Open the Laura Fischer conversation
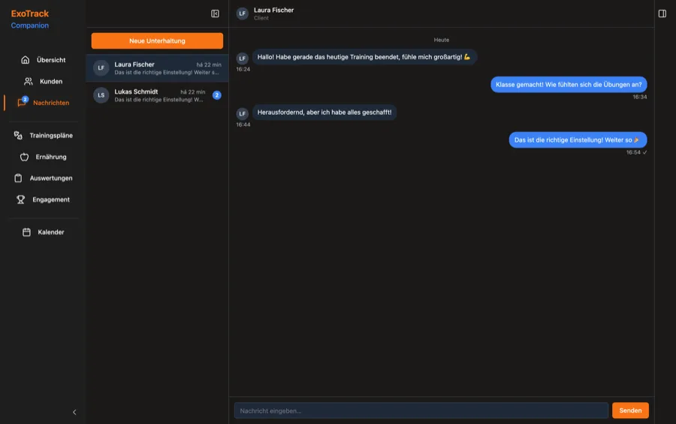The width and height of the screenshot is (676, 424). tap(158, 68)
